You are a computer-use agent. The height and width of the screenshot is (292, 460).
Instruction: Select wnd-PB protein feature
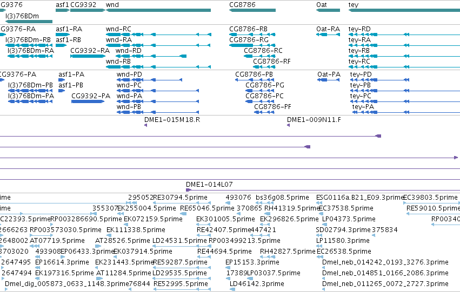[x=129, y=107]
